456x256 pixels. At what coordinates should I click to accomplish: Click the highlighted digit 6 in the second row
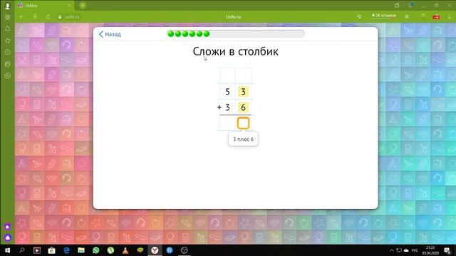pos(243,107)
